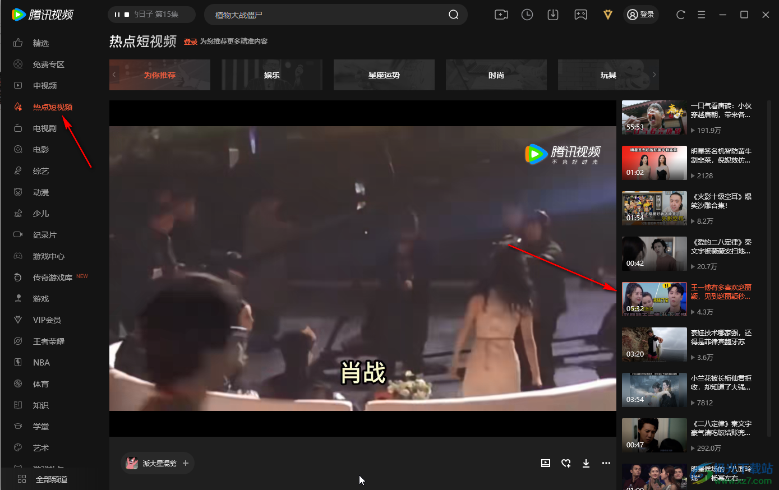The image size is (779, 490).
Task: Click the magnifier search icon
Action: coord(454,15)
